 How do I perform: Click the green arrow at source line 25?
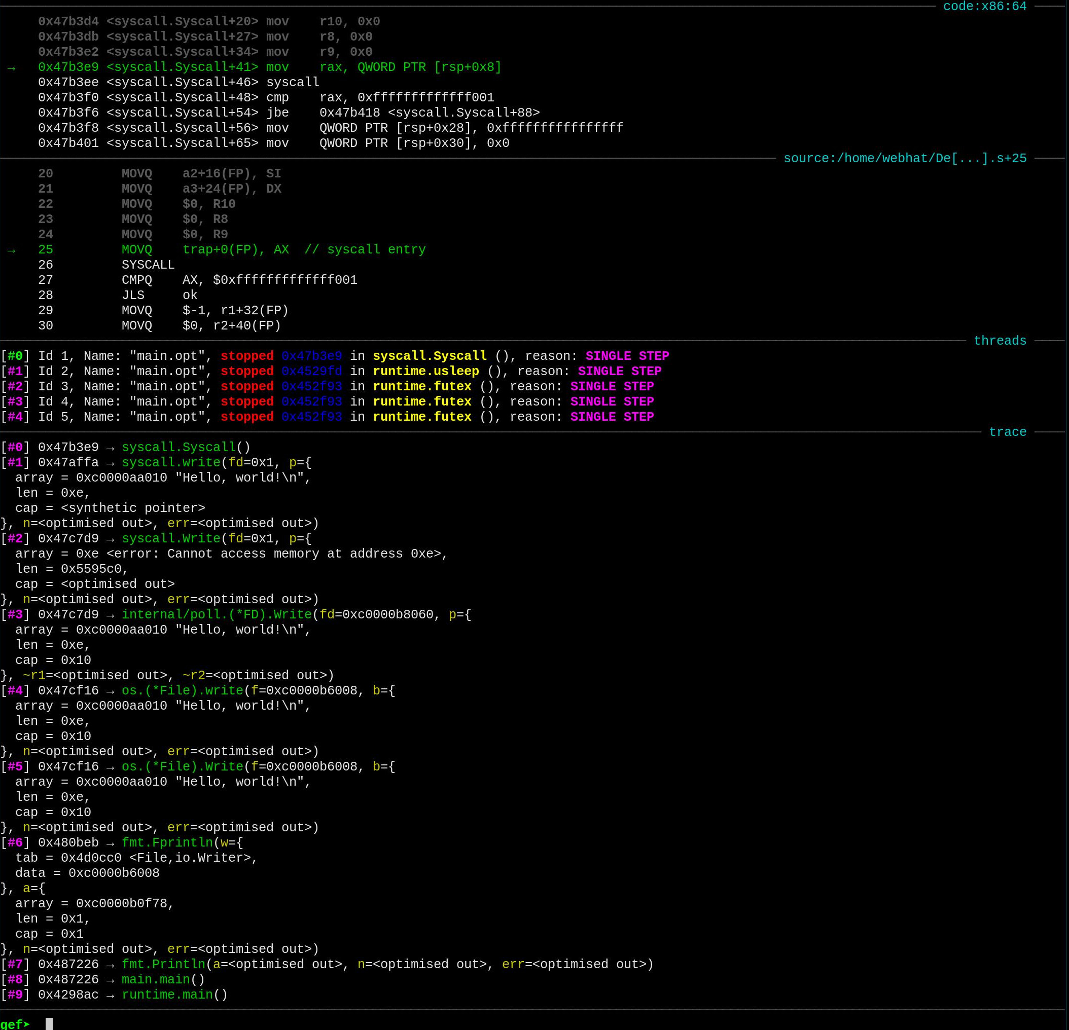(12, 250)
